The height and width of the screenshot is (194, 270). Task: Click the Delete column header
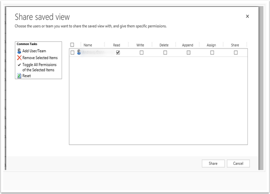pos(164,45)
